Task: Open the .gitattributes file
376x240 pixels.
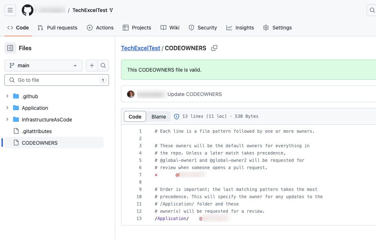Action: [x=37, y=131]
